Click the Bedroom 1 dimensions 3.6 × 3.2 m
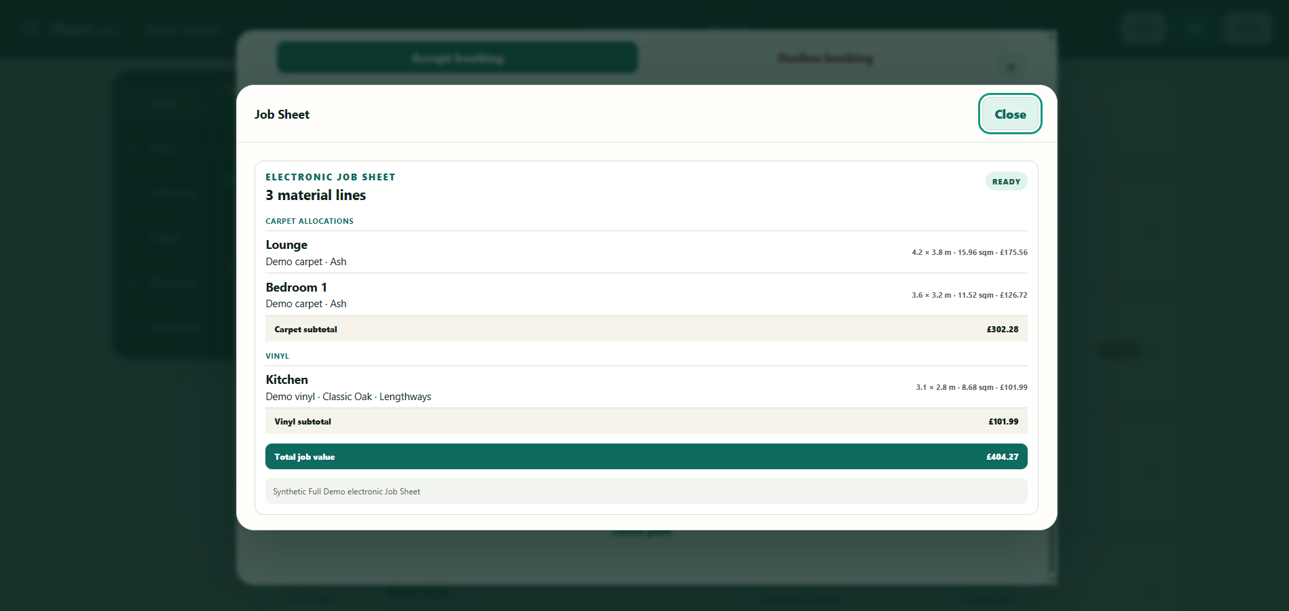This screenshot has width=1289, height=611. coord(931,295)
